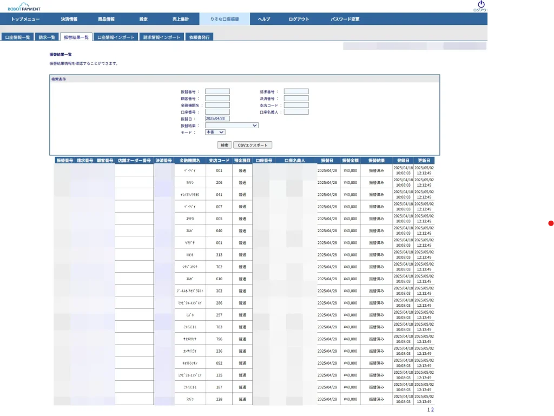Go to 商品情報 in the navigation bar
This screenshot has height=416, width=554.
107,19
